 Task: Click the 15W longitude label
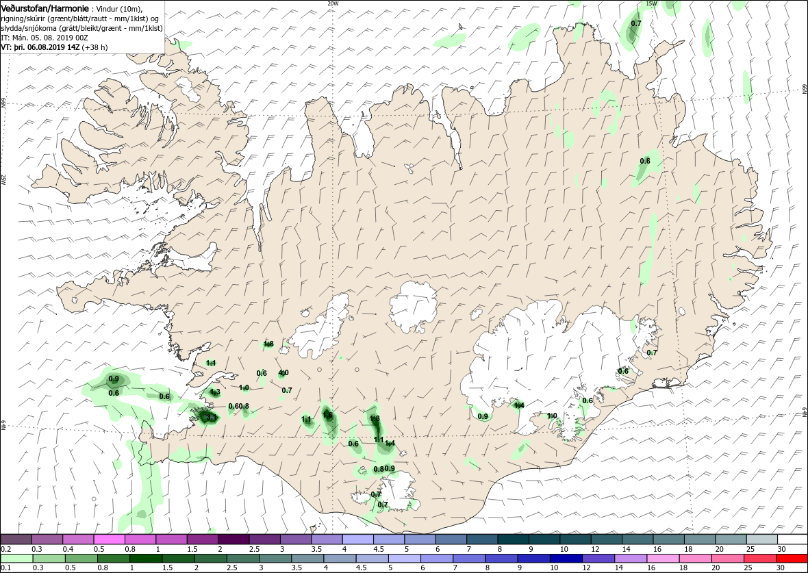pos(651,3)
